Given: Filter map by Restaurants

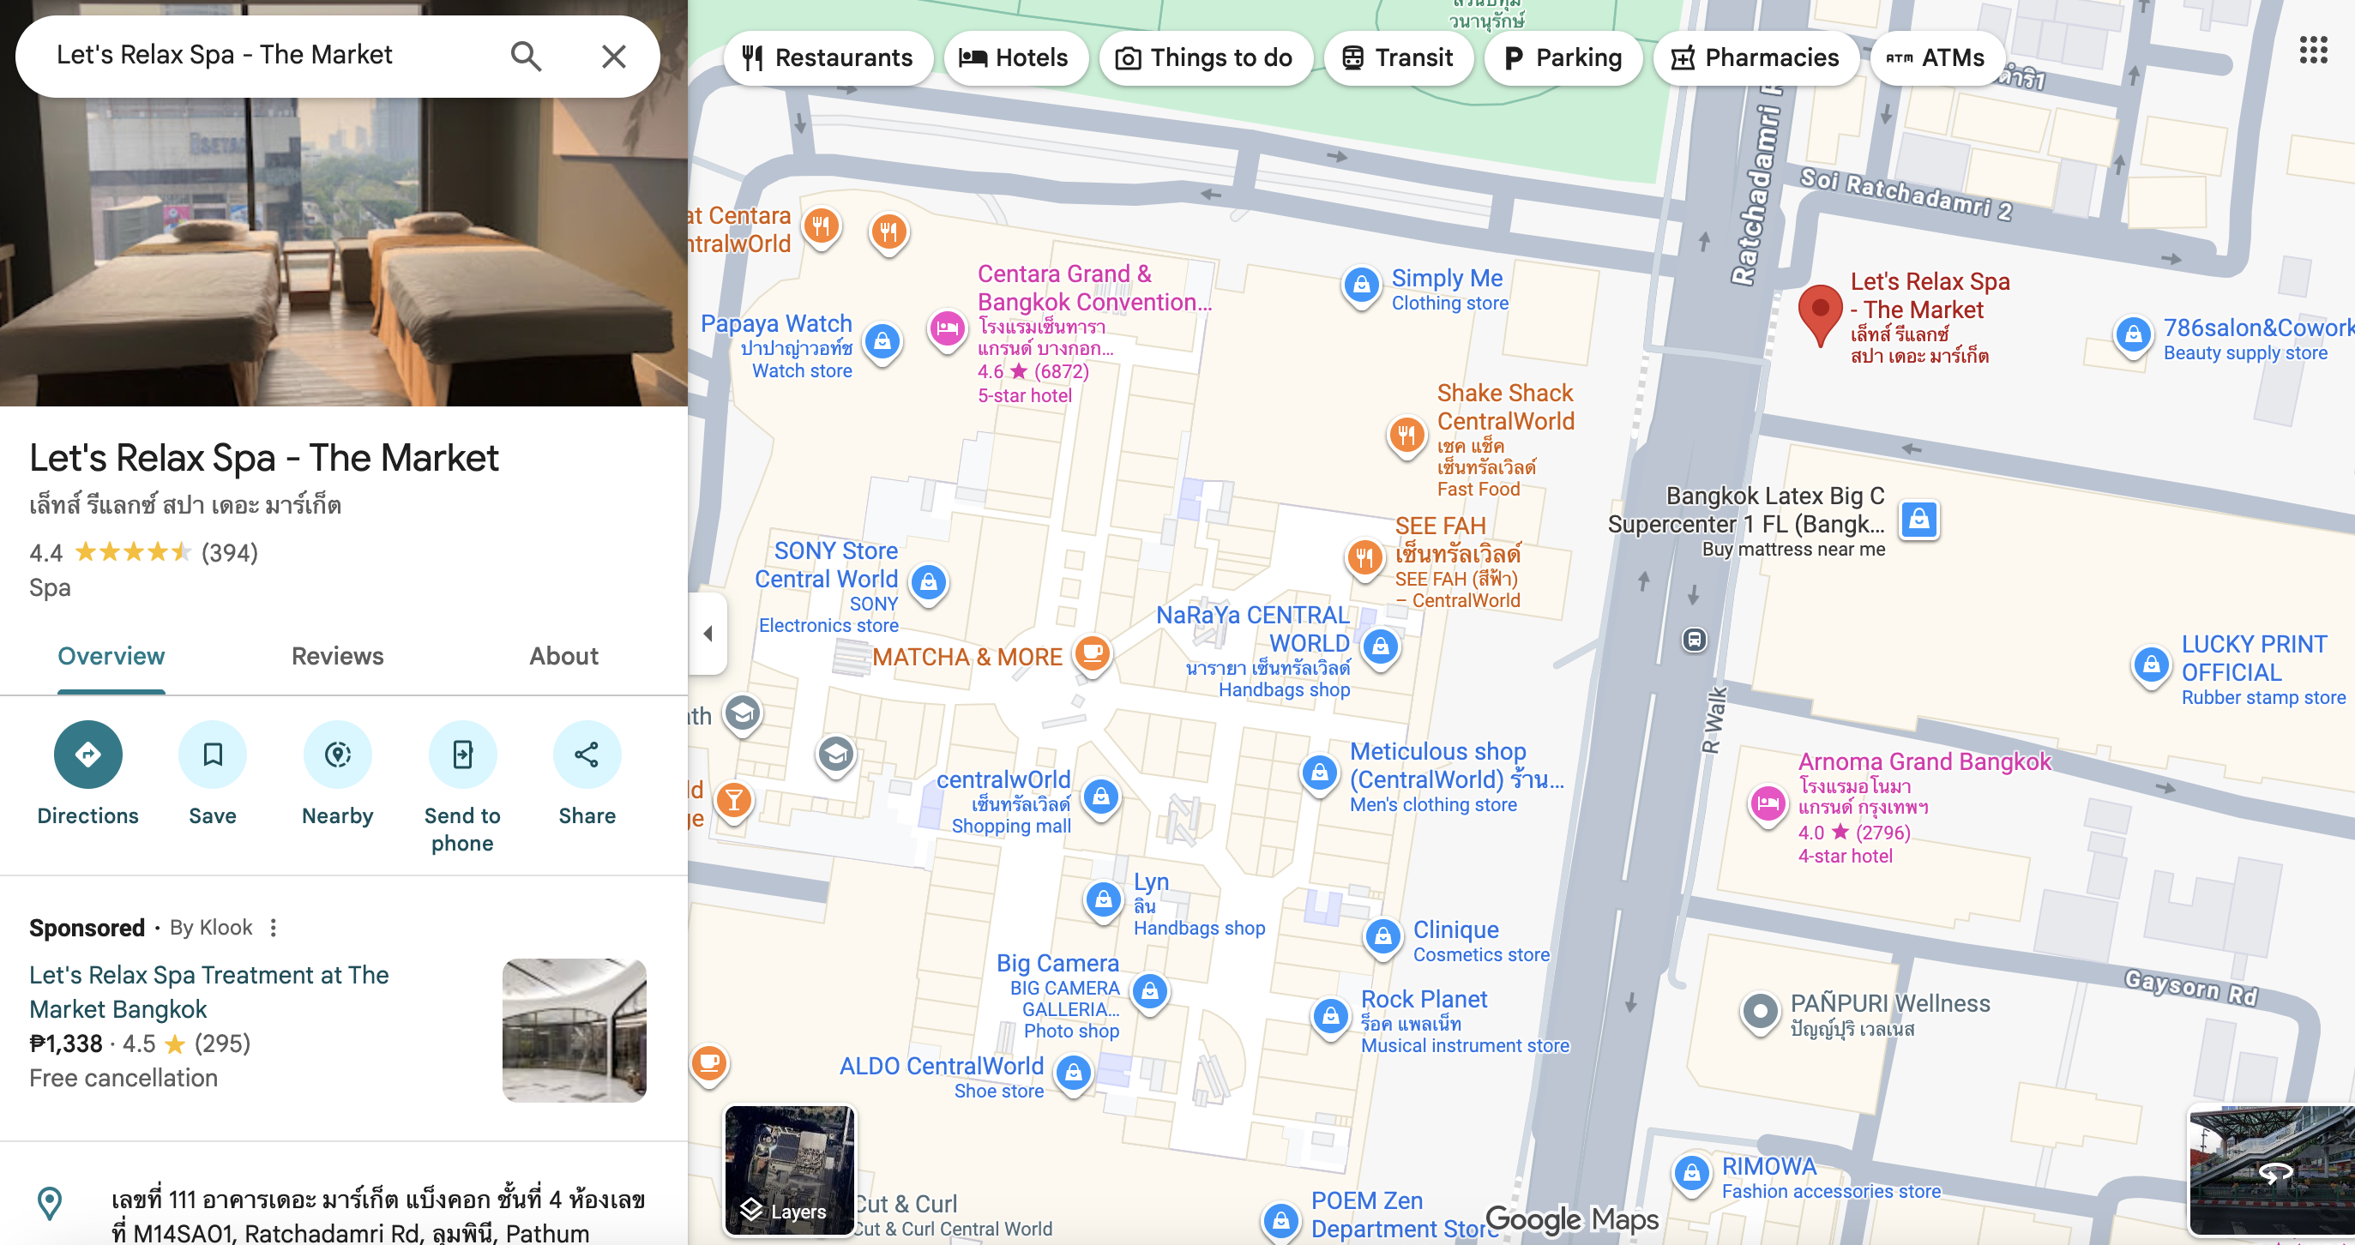Looking at the screenshot, I should [x=828, y=57].
